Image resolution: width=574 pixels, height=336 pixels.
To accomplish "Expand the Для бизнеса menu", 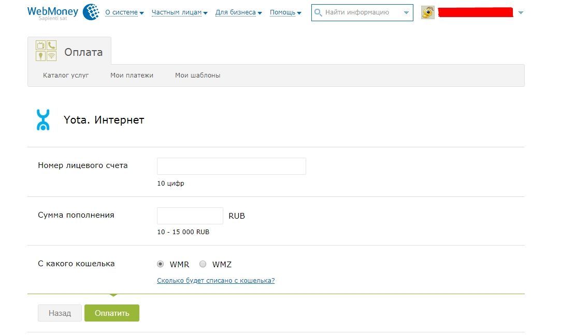I will [238, 12].
